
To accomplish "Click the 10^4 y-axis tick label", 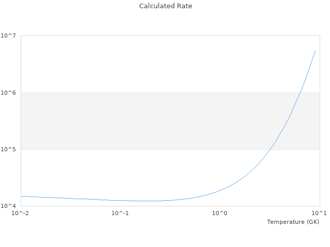I will coord(10,206).
